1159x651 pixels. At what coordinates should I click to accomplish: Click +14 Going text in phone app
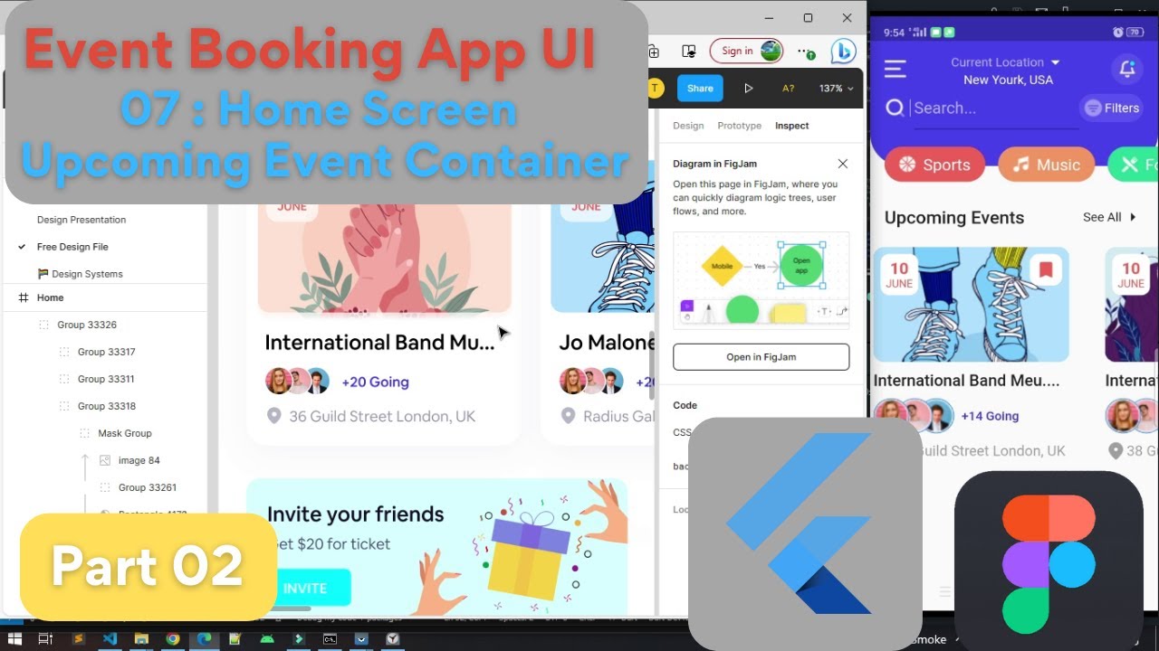click(x=990, y=416)
